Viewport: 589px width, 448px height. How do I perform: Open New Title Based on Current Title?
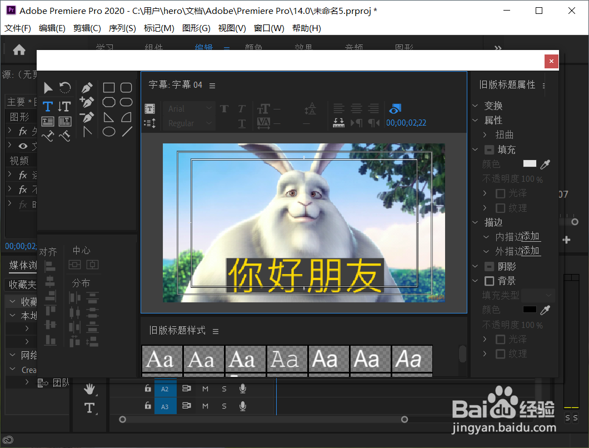(150, 109)
